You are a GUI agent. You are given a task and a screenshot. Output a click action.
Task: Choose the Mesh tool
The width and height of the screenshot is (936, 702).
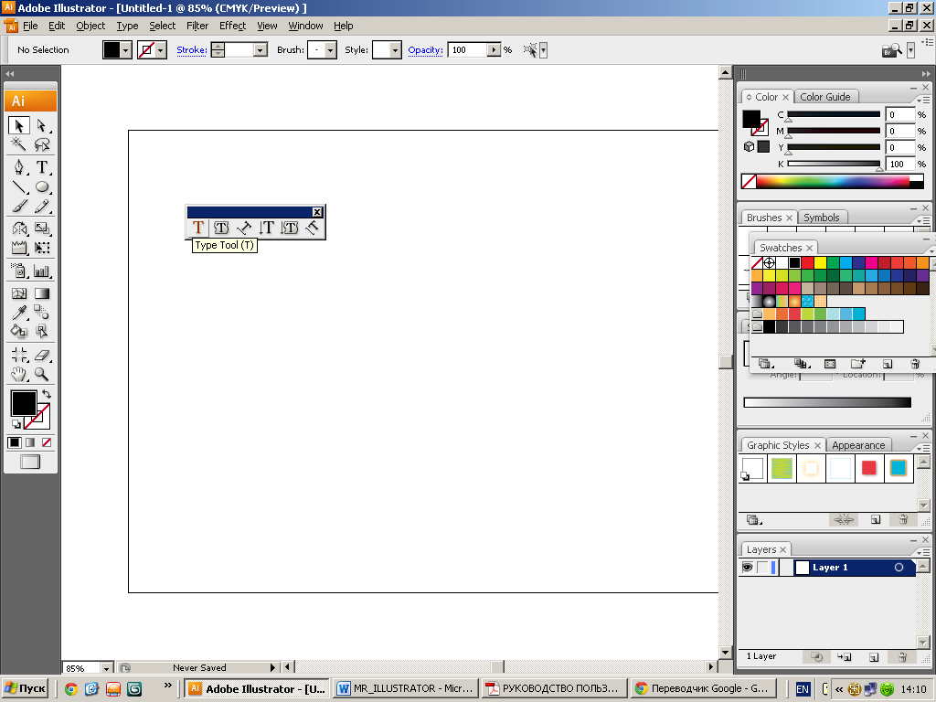click(18, 293)
